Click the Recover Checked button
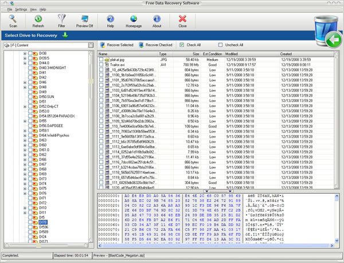The image size is (344, 263). tap(156, 45)
